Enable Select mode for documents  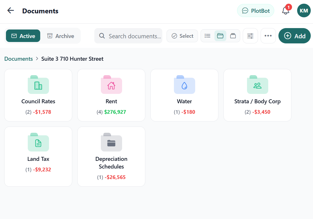(182, 36)
